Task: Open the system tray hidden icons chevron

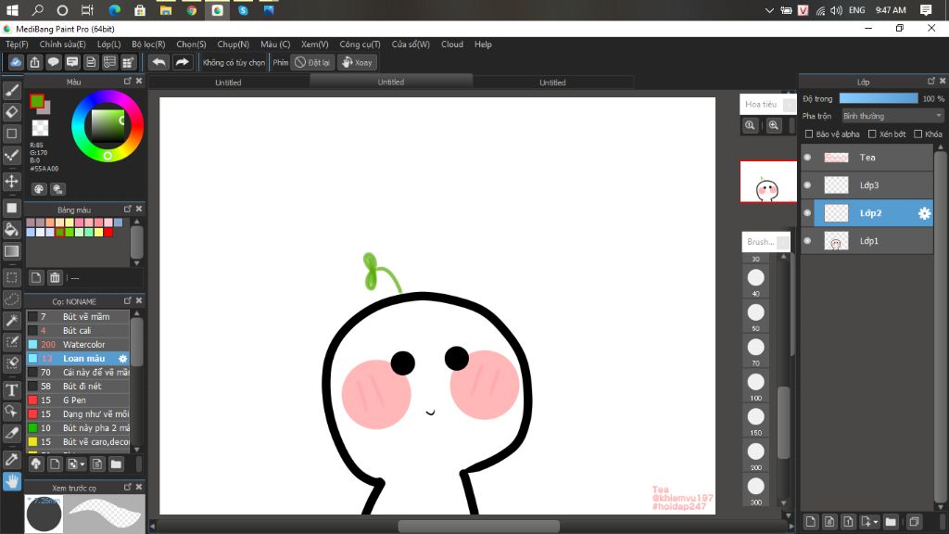Action: tap(768, 10)
